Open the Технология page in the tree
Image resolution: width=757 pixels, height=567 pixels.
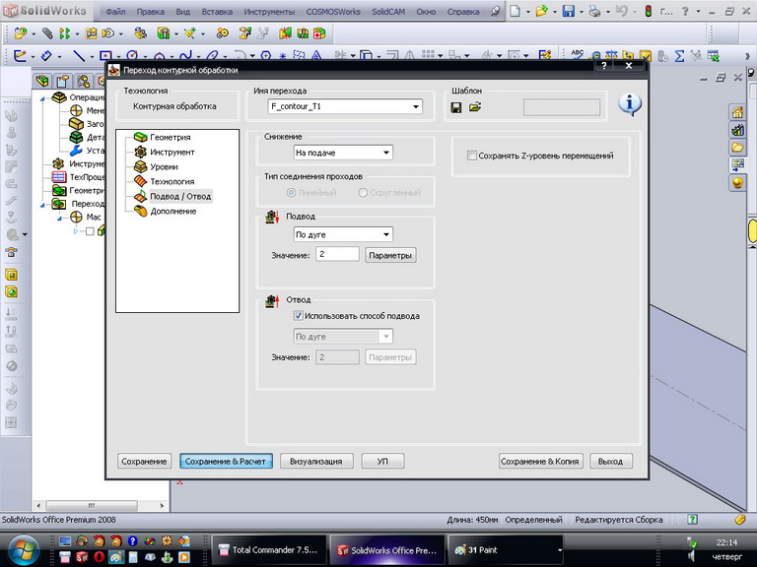pyautogui.click(x=172, y=182)
